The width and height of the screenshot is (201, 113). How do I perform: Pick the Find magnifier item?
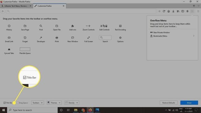tap(41, 26)
